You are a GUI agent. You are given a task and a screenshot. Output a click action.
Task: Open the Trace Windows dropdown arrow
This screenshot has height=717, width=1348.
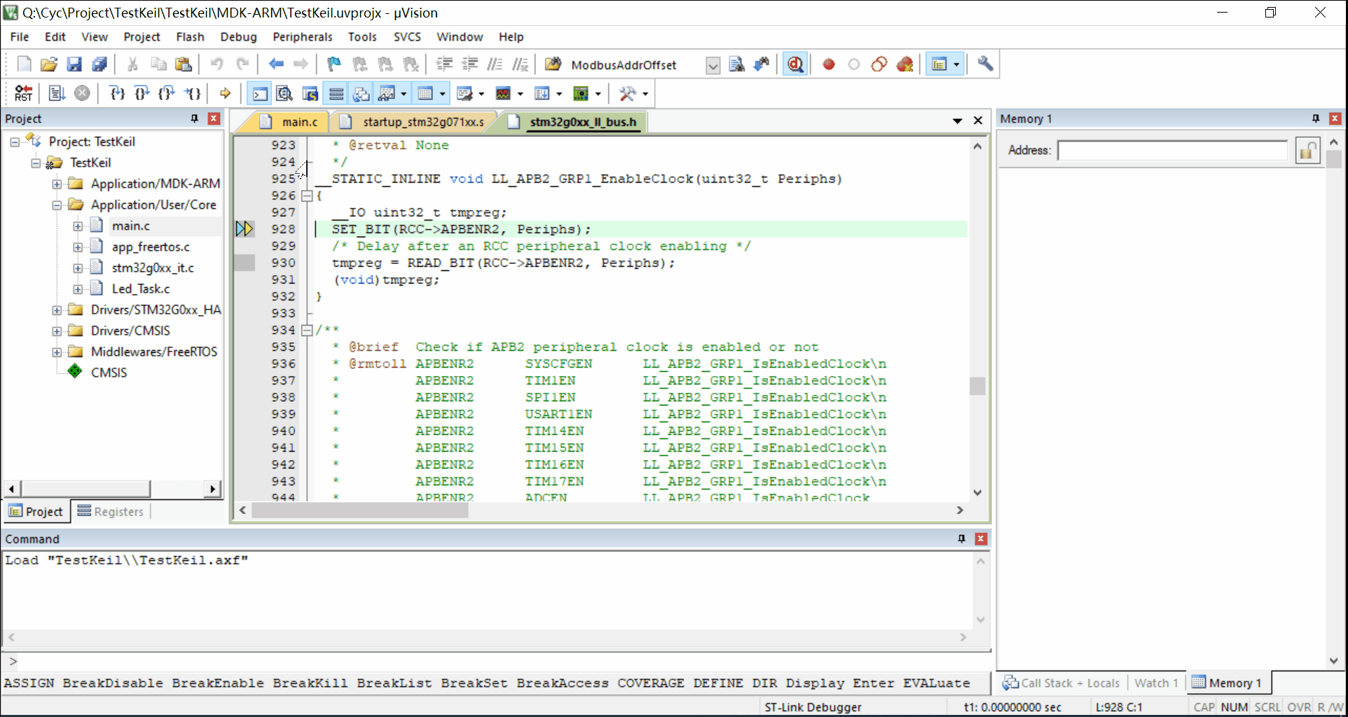[559, 93]
